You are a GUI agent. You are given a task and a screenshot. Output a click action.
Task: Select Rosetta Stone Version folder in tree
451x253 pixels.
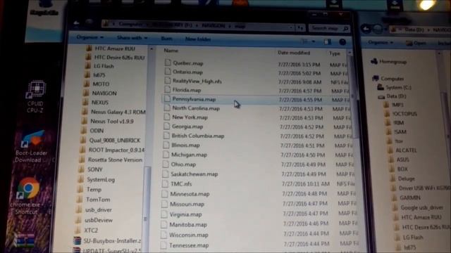coord(115,160)
